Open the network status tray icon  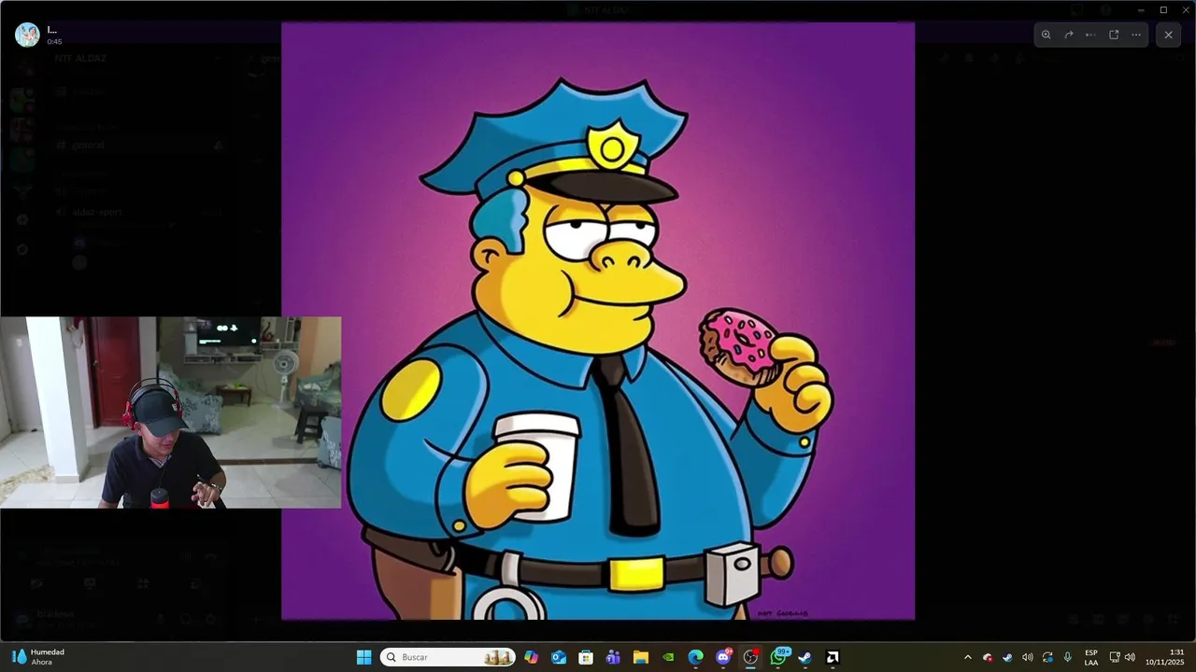[1115, 657]
